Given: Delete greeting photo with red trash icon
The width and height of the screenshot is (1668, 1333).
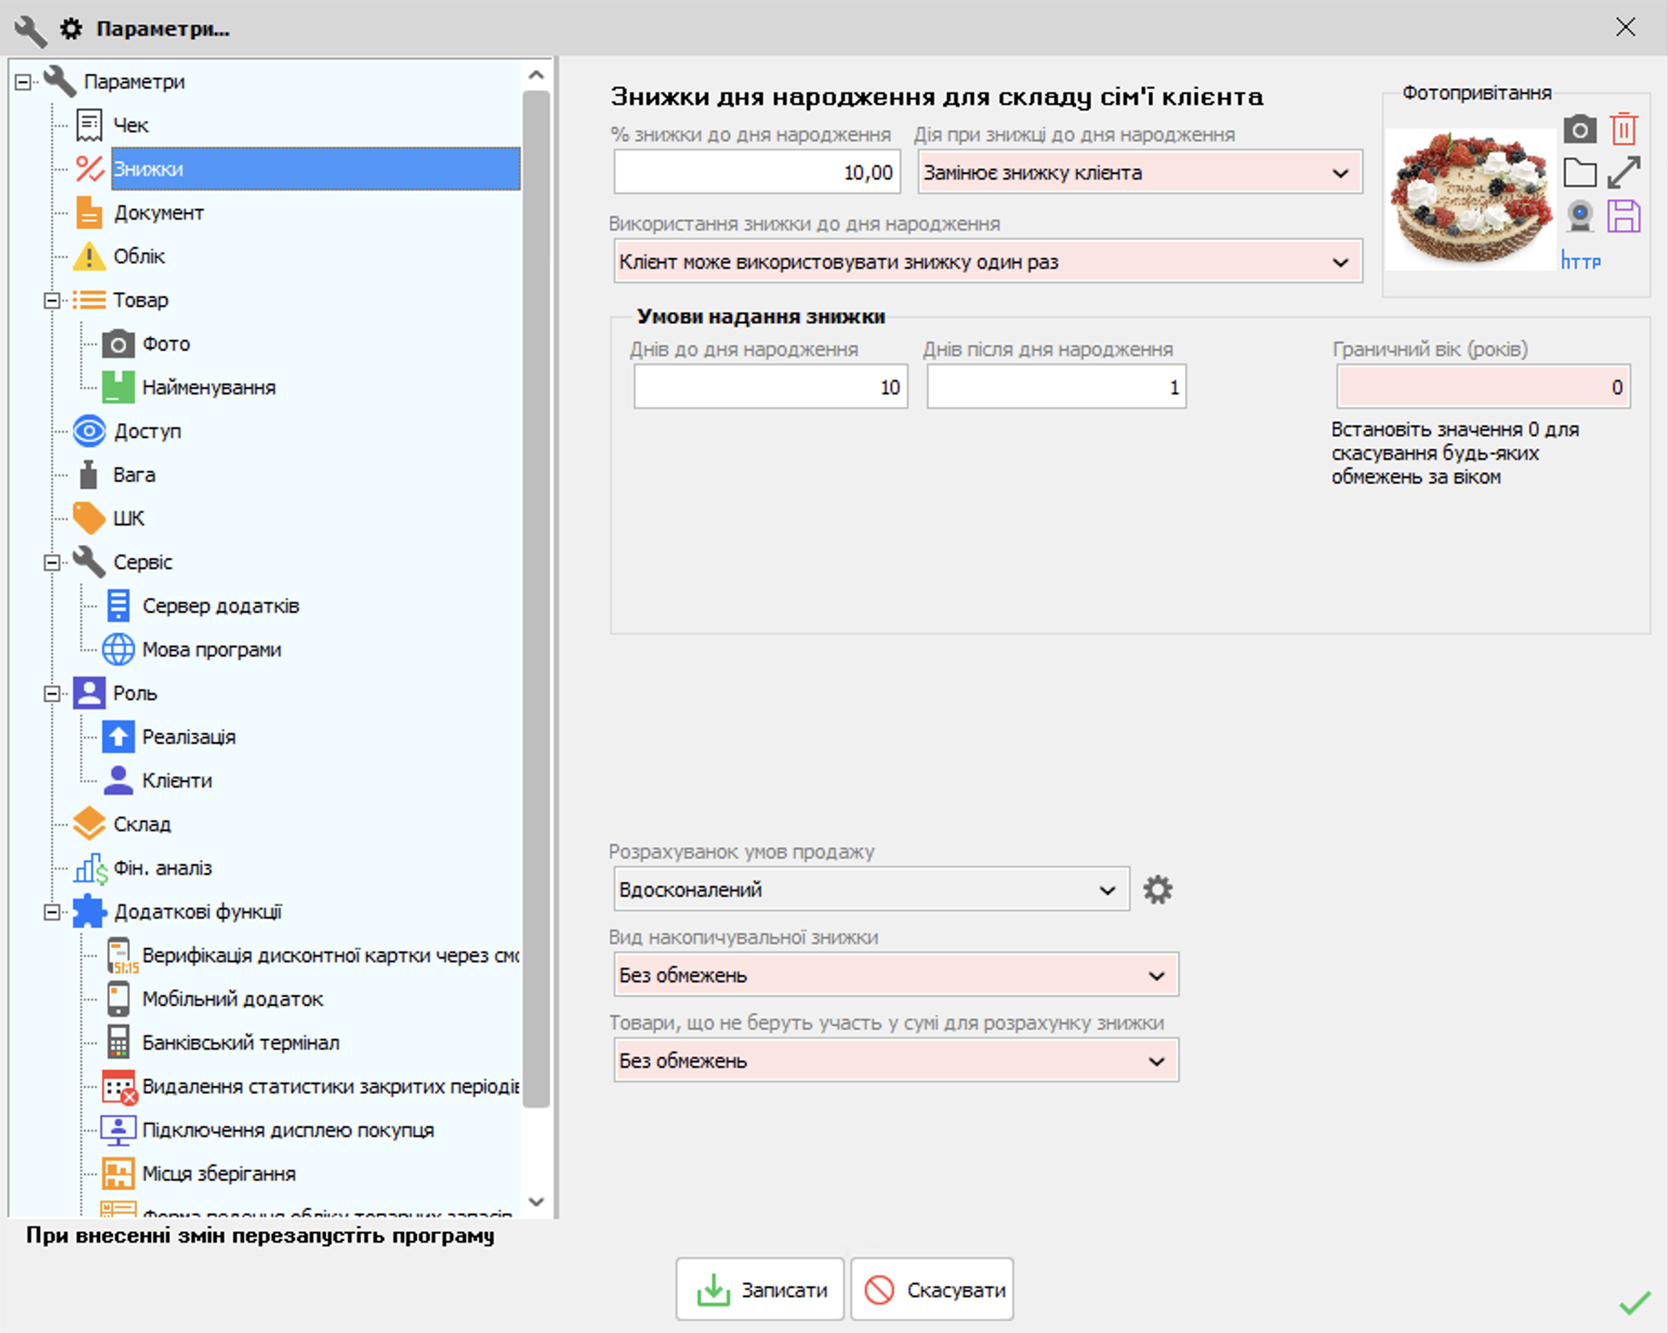Looking at the screenshot, I should [1623, 128].
